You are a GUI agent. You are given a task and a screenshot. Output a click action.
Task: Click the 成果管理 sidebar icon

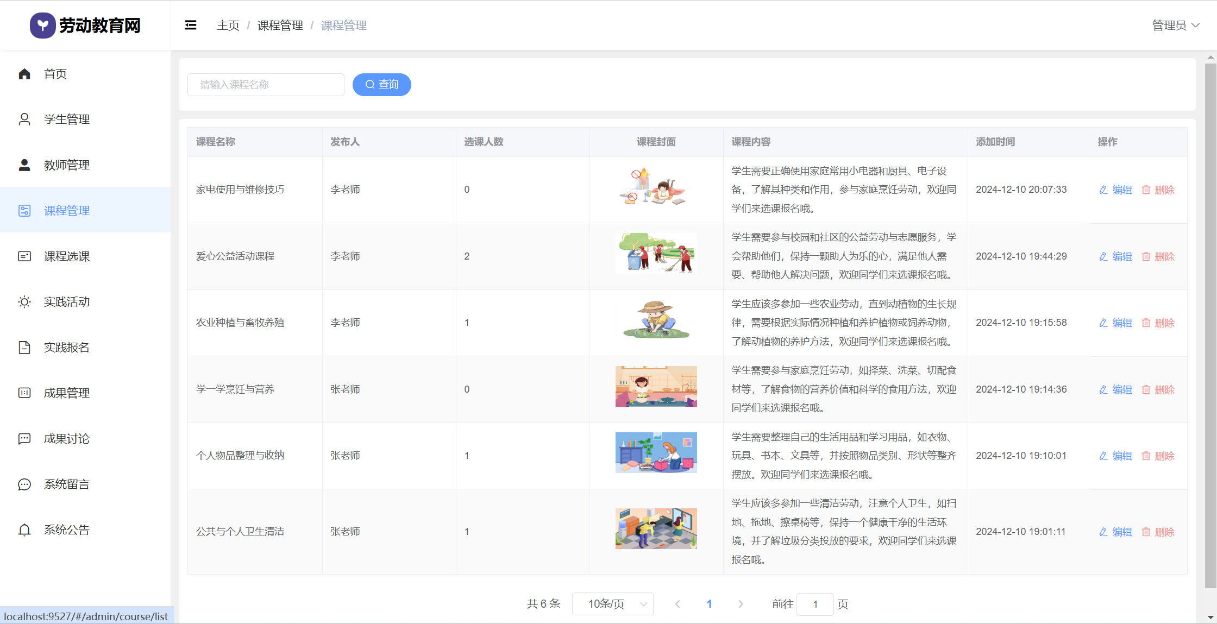tap(24, 393)
